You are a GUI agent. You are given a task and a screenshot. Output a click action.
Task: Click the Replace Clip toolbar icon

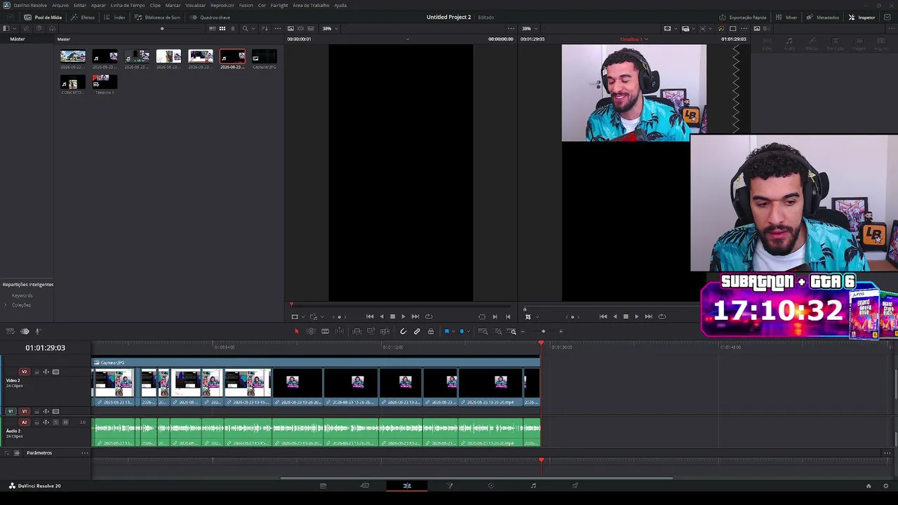click(x=384, y=331)
